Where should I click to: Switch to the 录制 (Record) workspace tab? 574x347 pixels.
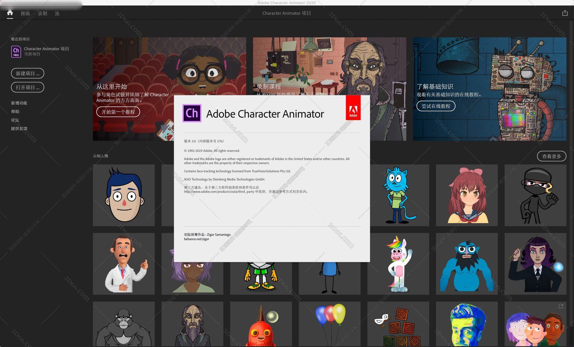[x=42, y=13]
